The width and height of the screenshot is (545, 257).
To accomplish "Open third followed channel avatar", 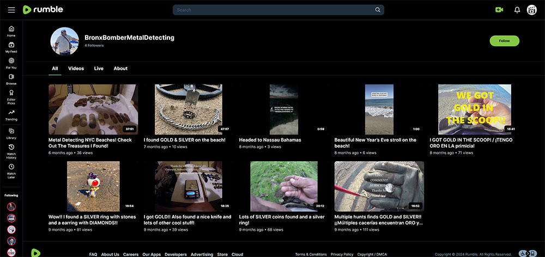I will (11, 230).
